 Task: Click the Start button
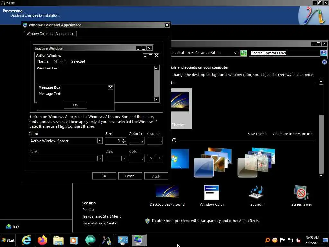(8, 240)
